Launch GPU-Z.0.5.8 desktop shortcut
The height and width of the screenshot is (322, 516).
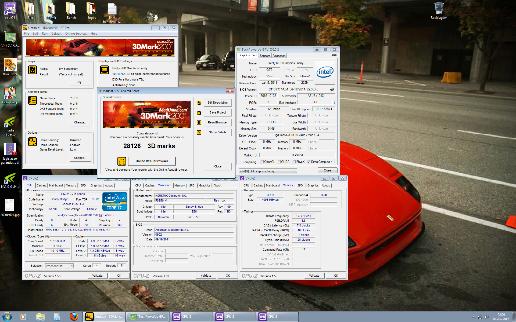tap(10, 40)
